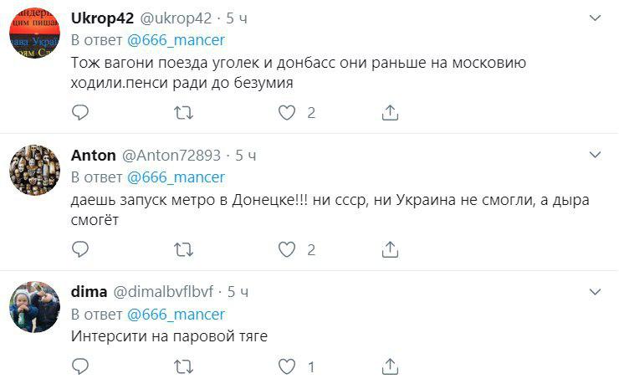619x384 pixels.
Task: Reply to dima's tweet
Action: [x=80, y=366]
